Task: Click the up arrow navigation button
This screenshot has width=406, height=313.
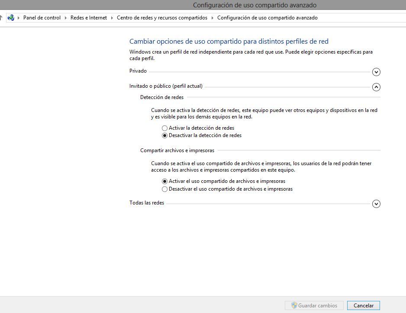Action: [1, 18]
